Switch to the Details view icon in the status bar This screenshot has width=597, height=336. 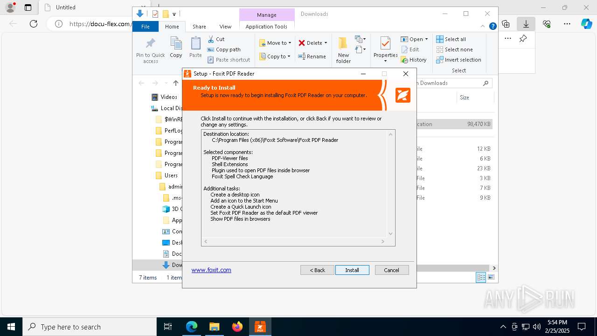coord(481,277)
